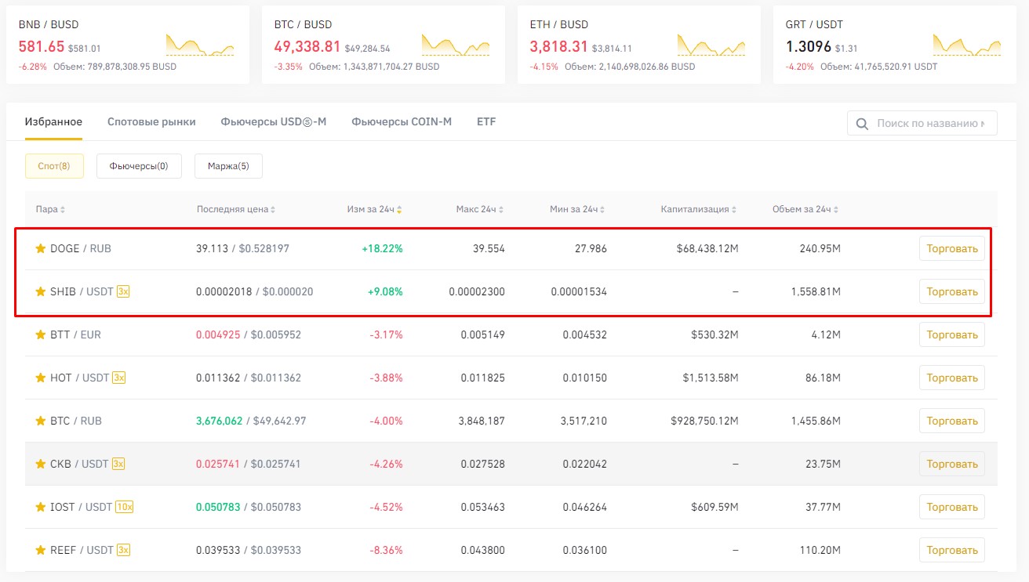
Task: Click the $68,438.12M capitalization value
Action: tap(707, 248)
